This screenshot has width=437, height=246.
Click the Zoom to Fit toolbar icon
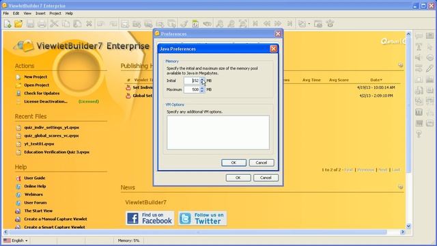click(243, 24)
